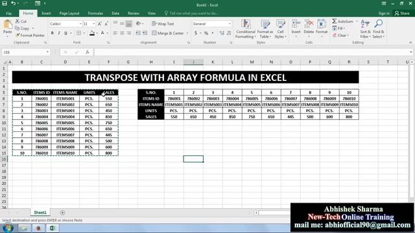Toggle Align Left
Viewport: 415px width, 233px height.
coord(115,33)
